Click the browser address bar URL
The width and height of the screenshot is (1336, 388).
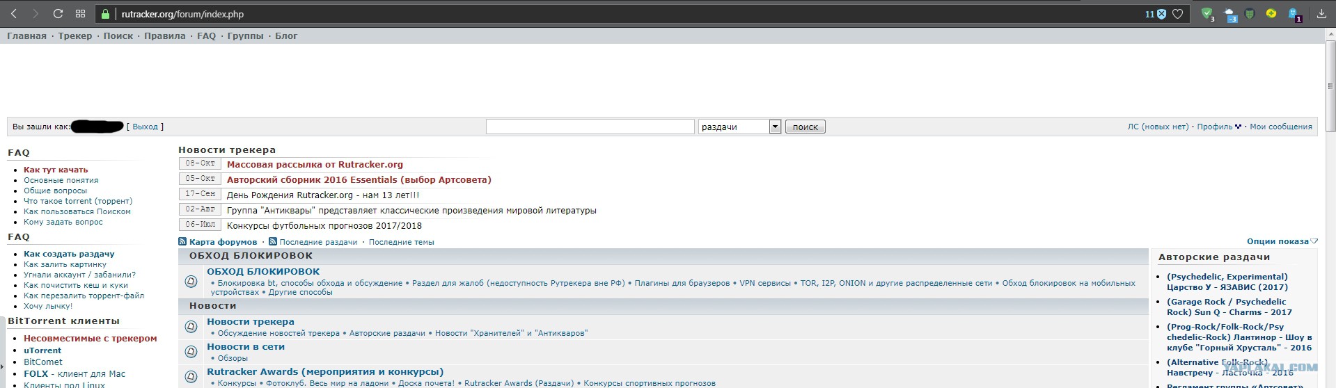pyautogui.click(x=182, y=14)
